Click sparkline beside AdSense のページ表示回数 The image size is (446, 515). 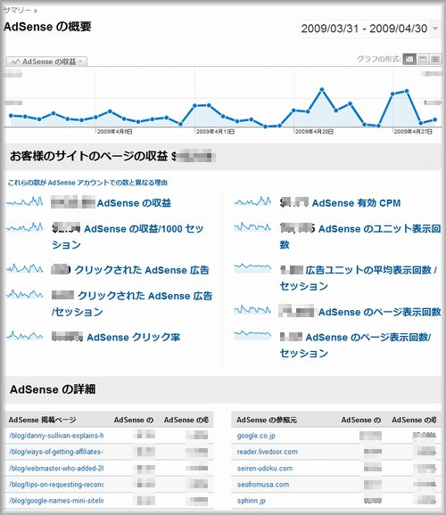click(252, 310)
